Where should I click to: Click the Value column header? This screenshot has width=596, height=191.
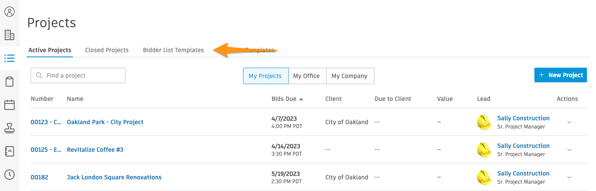(445, 99)
